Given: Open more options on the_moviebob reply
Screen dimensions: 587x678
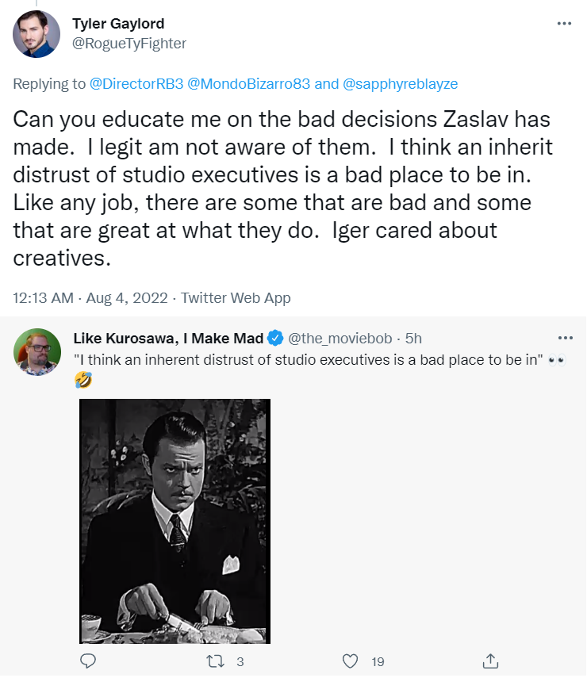Looking at the screenshot, I should click(565, 338).
